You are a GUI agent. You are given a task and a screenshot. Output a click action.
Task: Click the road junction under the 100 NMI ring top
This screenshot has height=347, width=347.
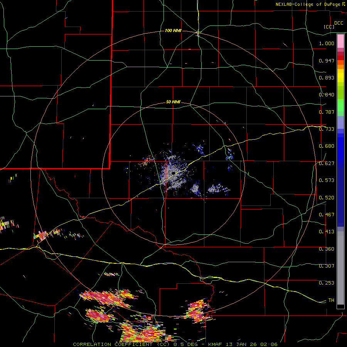tap(198, 33)
